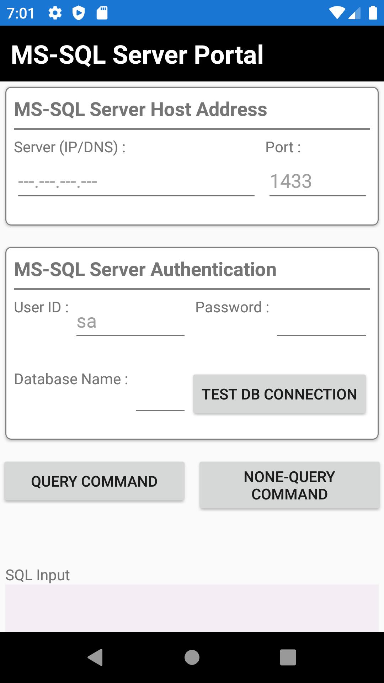Focus the Password input field
384x683 pixels.
(x=321, y=322)
